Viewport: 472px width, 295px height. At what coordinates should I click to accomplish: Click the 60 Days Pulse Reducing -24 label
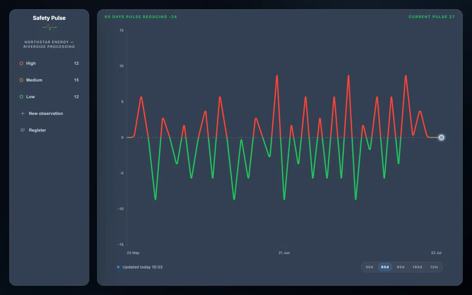tap(141, 17)
